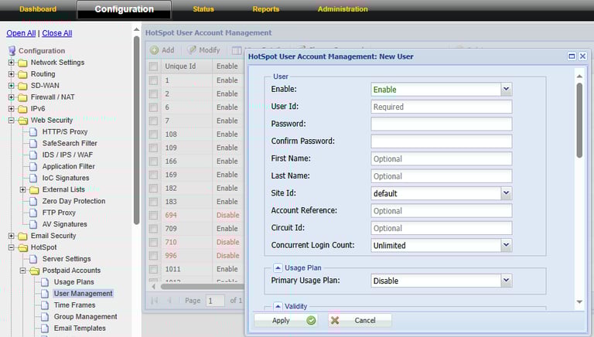
Task: Click the User Id input field
Action: click(442, 107)
